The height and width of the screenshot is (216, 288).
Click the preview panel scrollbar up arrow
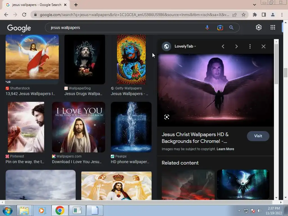point(276,42)
